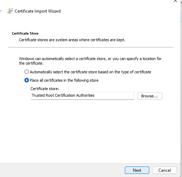Click the 'Certificate stores are system areas' description

(72, 40)
